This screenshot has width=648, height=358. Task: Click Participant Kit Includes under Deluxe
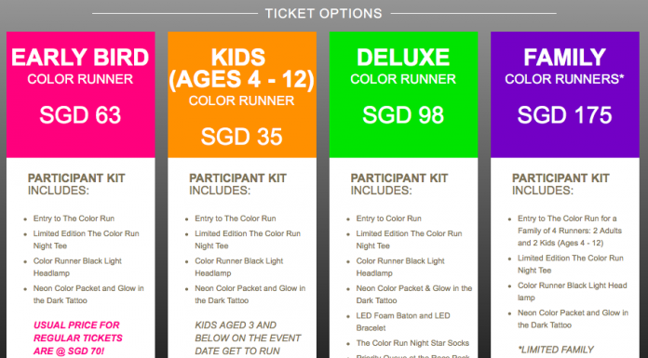click(x=399, y=184)
